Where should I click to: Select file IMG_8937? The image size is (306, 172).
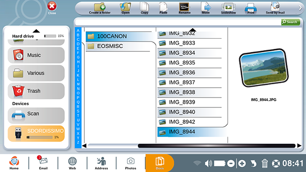pos(190,82)
